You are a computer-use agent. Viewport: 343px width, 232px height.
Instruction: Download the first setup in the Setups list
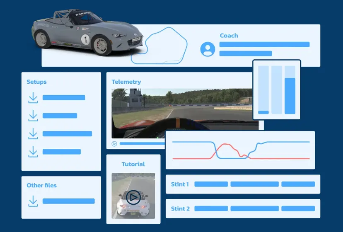pyautogui.click(x=33, y=98)
